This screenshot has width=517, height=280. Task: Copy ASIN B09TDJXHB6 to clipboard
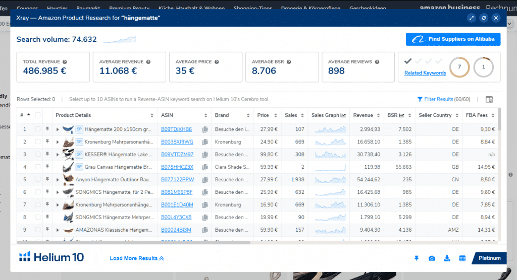205,129
